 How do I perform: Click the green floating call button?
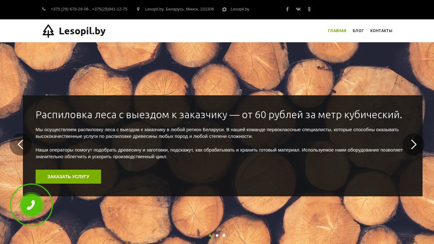point(31,205)
